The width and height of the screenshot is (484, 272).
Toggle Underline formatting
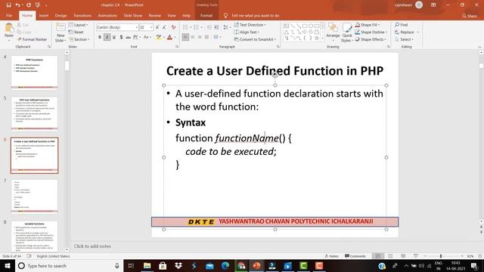[114, 37]
